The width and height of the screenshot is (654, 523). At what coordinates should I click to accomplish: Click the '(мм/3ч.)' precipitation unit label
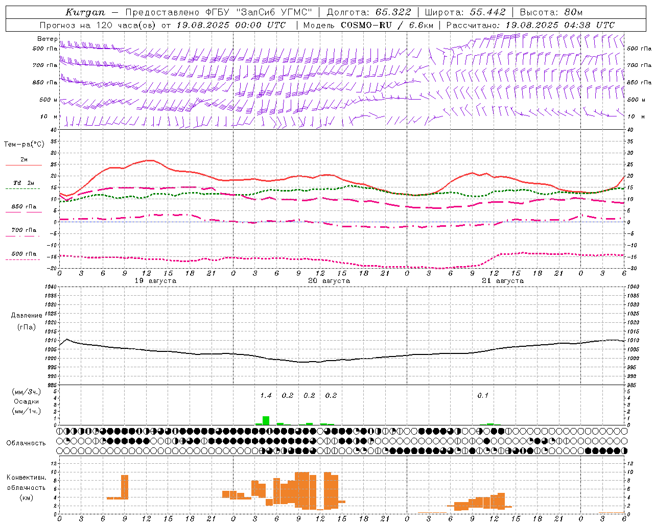tap(27, 392)
